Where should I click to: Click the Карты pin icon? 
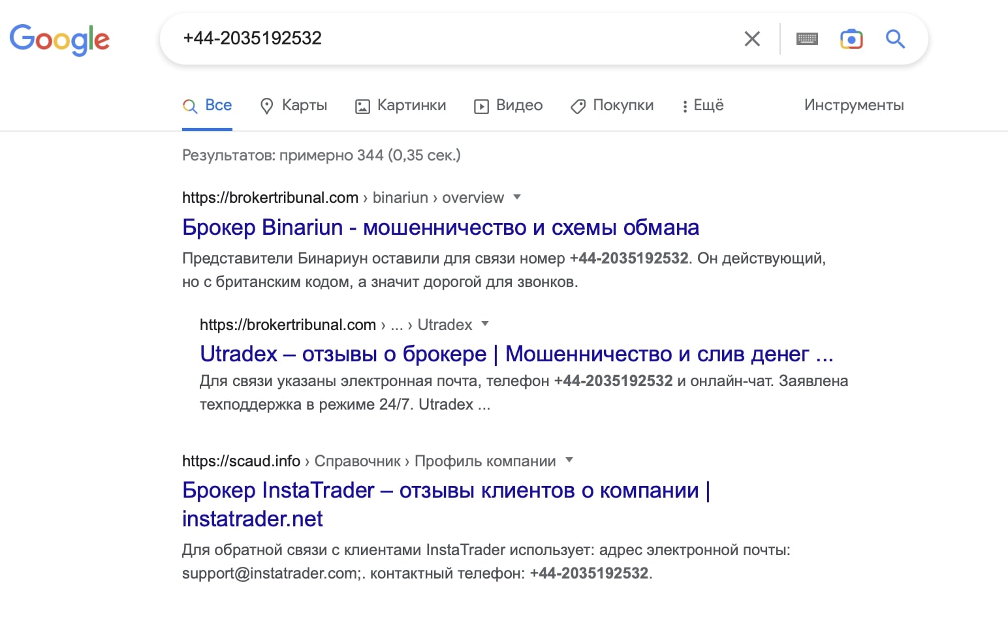(266, 106)
